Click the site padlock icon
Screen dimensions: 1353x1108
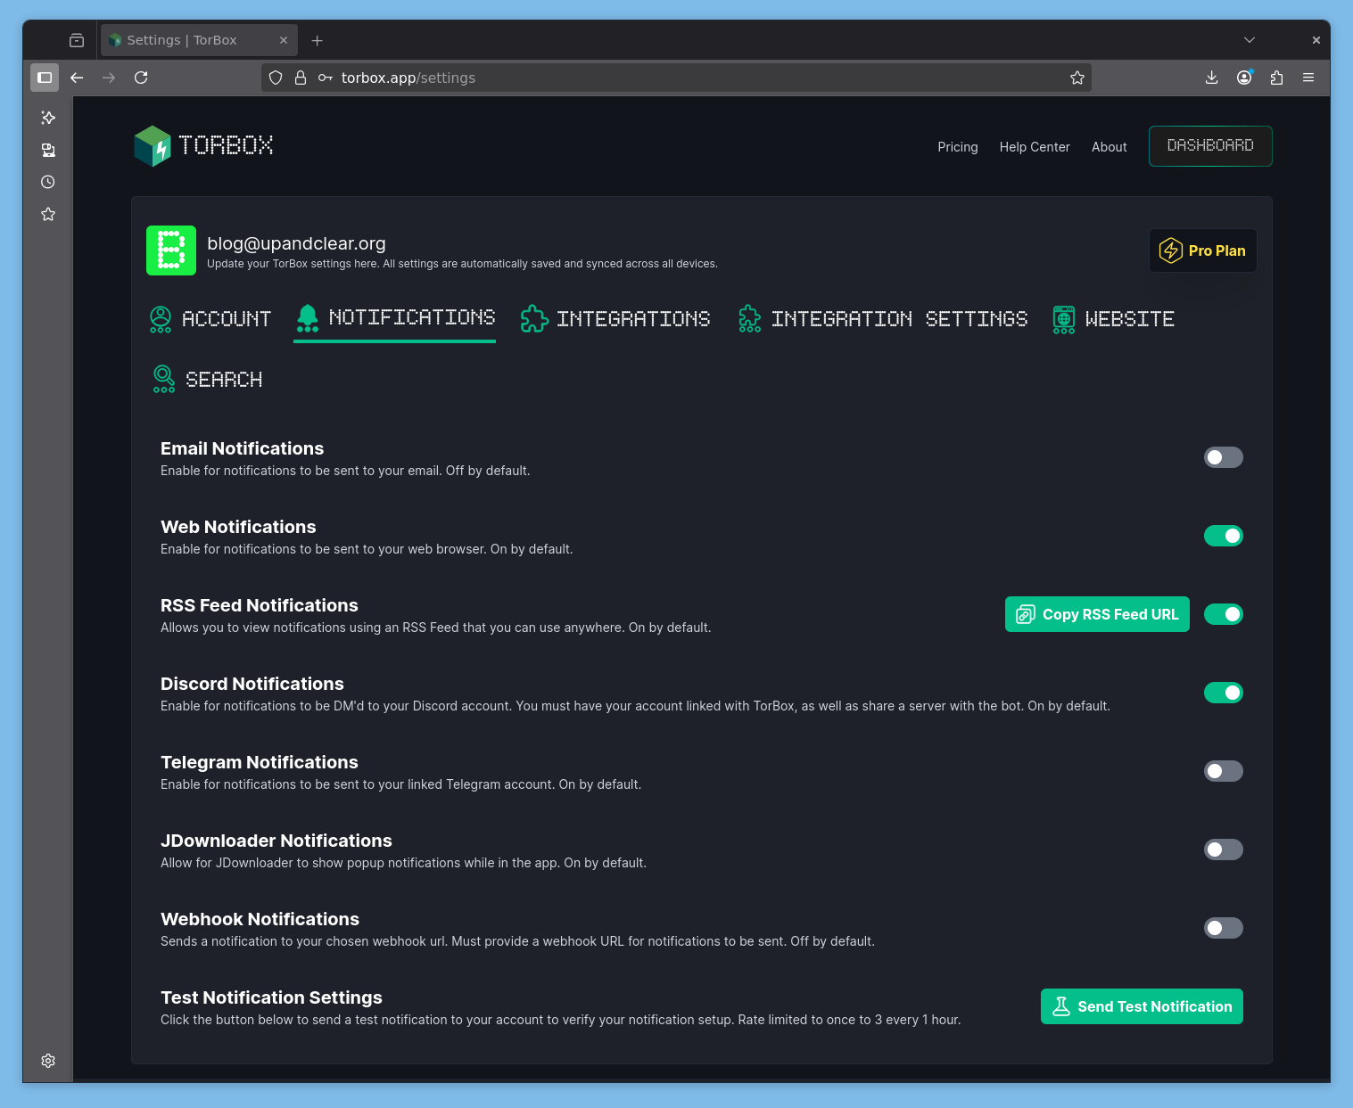tap(301, 78)
